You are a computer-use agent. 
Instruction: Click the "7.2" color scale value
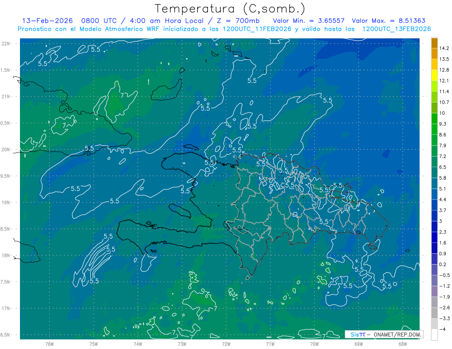pyautogui.click(x=443, y=156)
